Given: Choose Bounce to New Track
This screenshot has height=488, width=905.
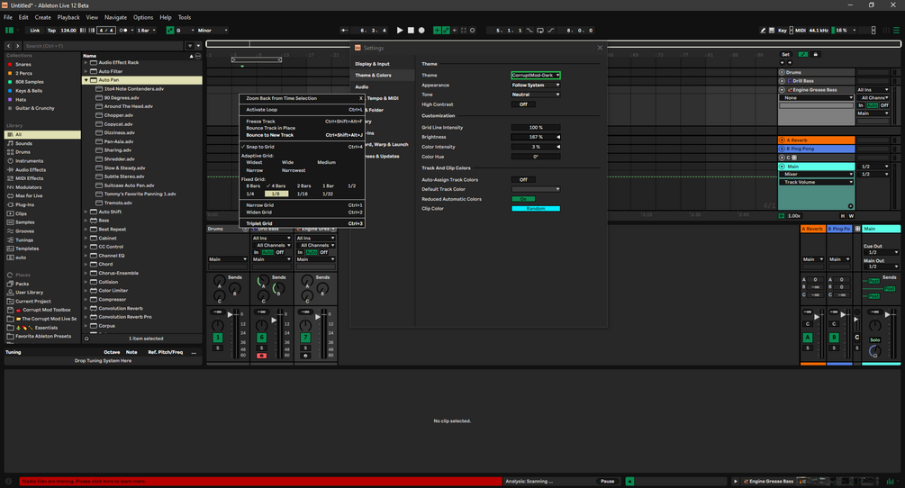Looking at the screenshot, I should 302,135.
